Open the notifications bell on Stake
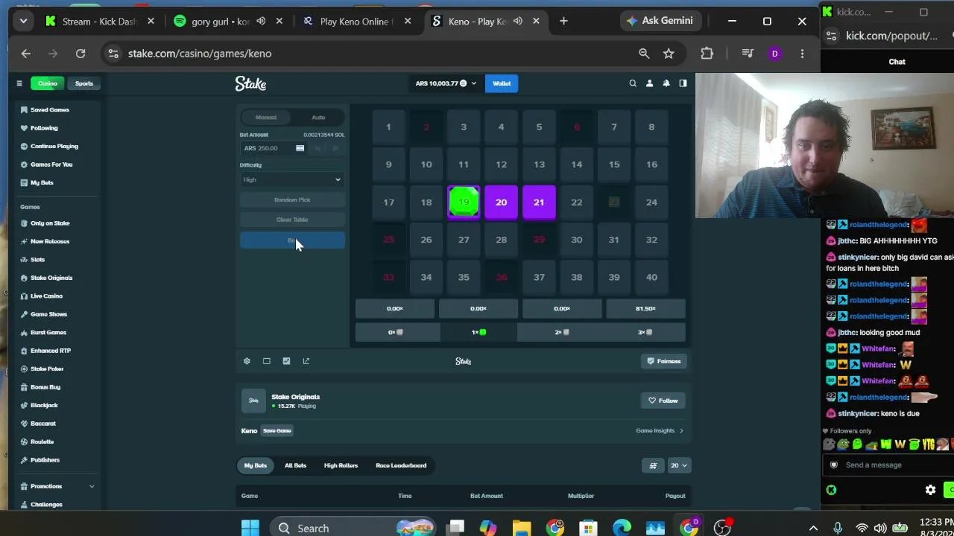Image resolution: width=954 pixels, height=536 pixels. click(x=666, y=83)
